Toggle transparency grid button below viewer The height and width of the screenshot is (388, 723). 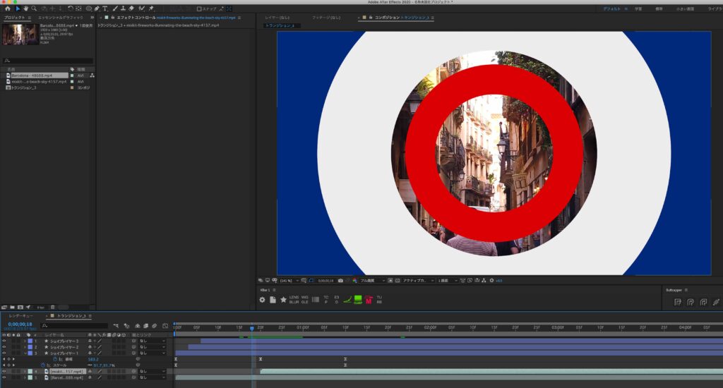(x=398, y=281)
